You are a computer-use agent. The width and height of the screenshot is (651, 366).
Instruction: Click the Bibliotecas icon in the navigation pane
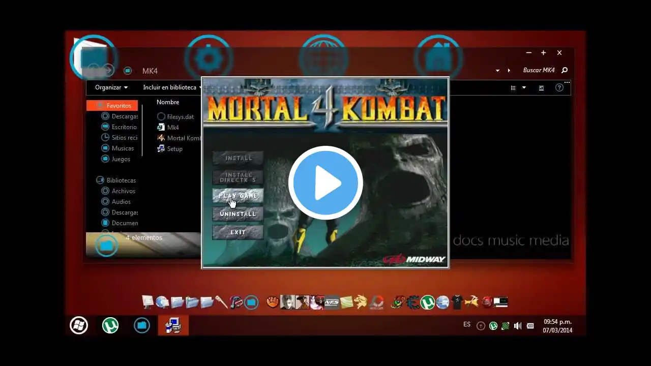click(x=100, y=180)
